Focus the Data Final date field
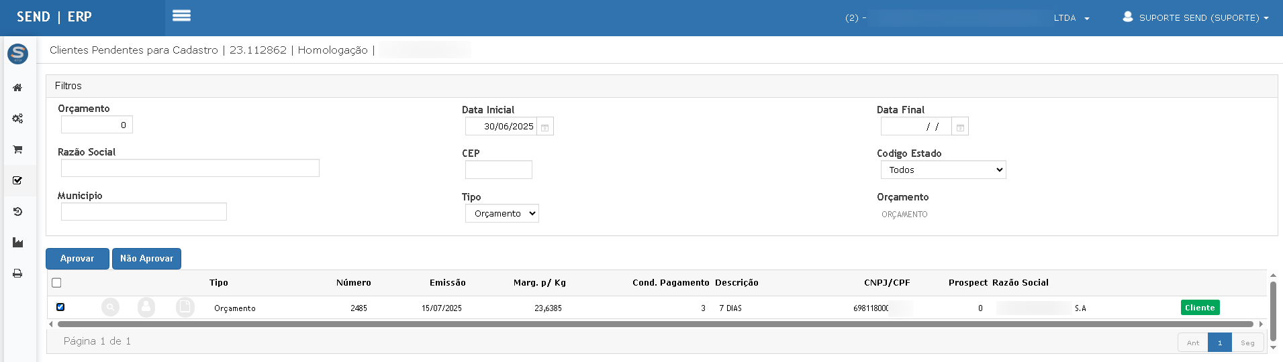Image resolution: width=1283 pixels, height=362 pixels. click(x=916, y=127)
